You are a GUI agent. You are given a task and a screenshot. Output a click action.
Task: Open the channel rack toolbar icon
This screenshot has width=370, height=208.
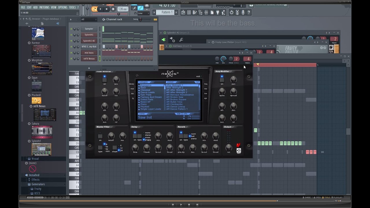tap(189, 12)
